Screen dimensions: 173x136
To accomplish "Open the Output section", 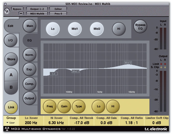I will pyautogui.click(x=29, y=98).
